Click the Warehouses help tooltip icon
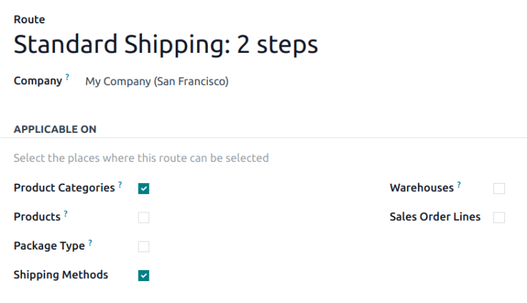527x303 pixels. 459,184
